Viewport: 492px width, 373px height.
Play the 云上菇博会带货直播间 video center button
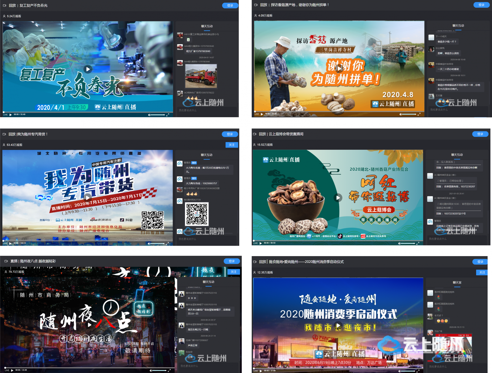[x=338, y=197]
